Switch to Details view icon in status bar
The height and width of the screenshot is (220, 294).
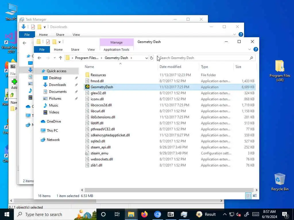[x=248, y=196]
